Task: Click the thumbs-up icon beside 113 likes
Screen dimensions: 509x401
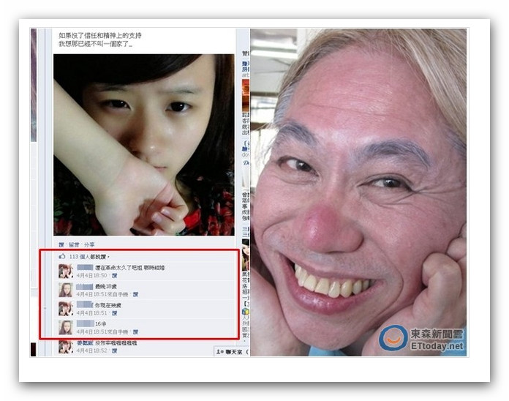Action: (62, 257)
